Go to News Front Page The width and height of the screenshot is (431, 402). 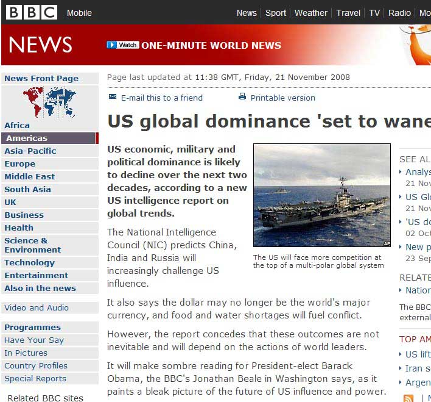tap(50, 79)
